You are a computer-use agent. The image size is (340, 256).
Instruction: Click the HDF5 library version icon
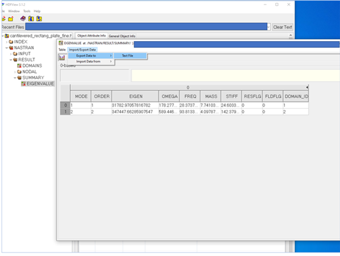coord(39,19)
